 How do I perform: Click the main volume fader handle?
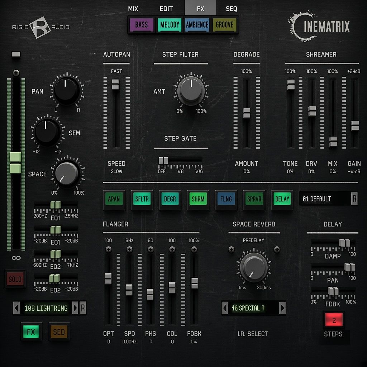(15, 162)
